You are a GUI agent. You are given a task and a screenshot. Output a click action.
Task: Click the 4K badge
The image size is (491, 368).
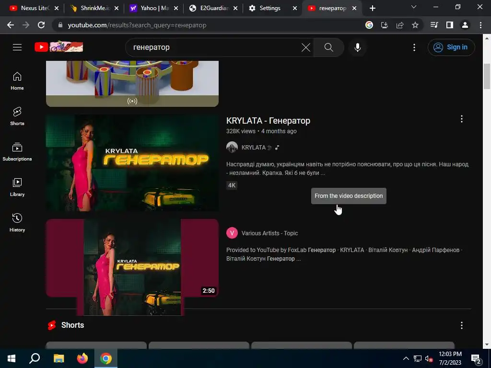pyautogui.click(x=232, y=185)
